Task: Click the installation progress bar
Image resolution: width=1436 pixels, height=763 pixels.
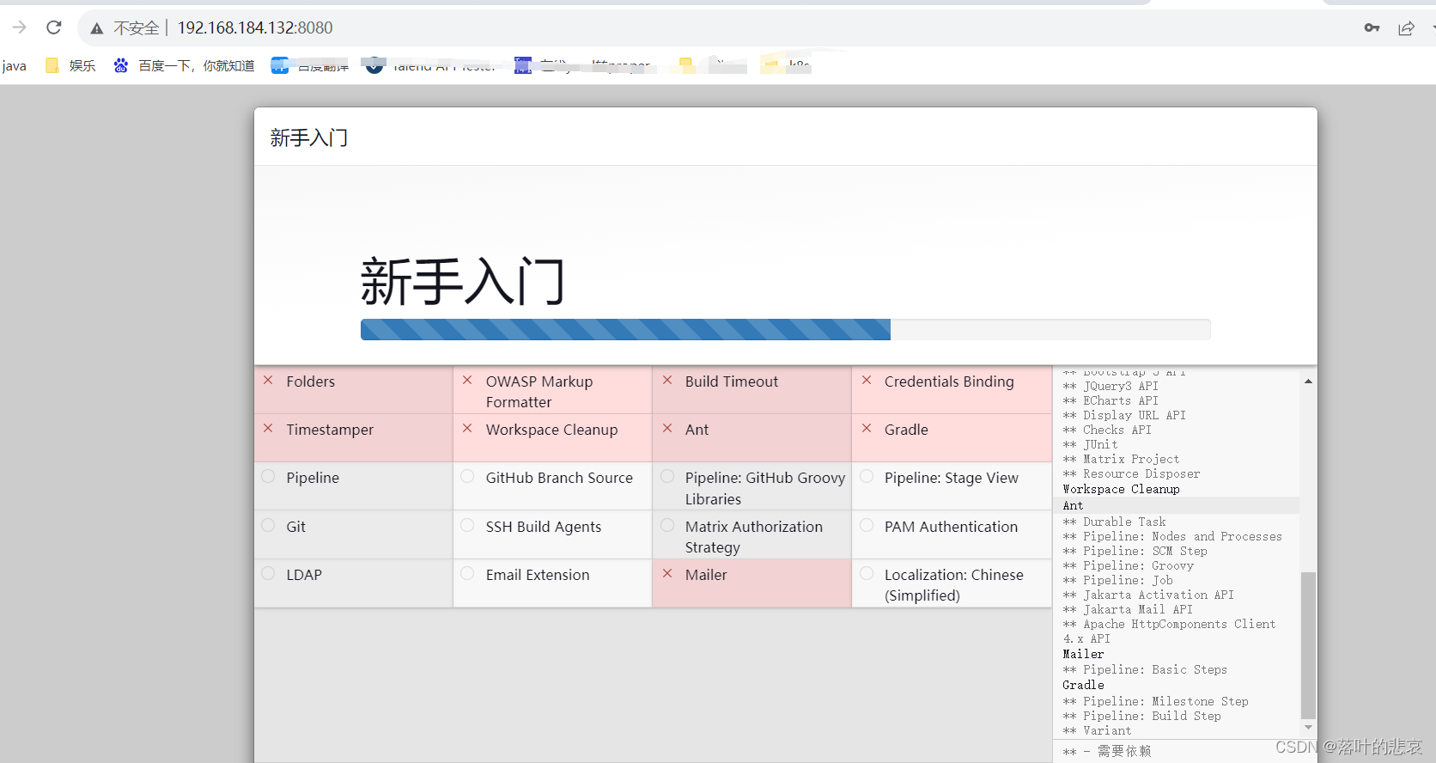Action: pos(785,329)
